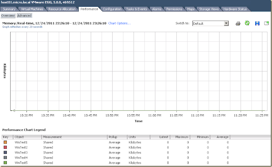Image resolution: width=272 pixels, height=167 pixels.
Task: Click the Advanced button
Action: tap(24, 16)
